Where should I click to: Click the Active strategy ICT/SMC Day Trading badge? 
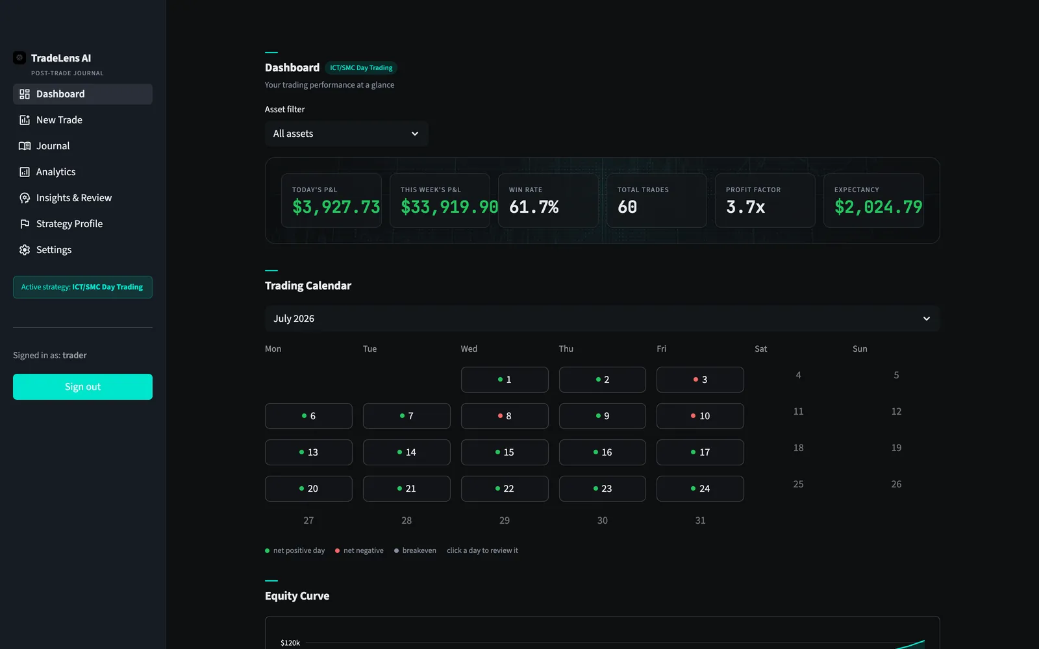tap(82, 287)
